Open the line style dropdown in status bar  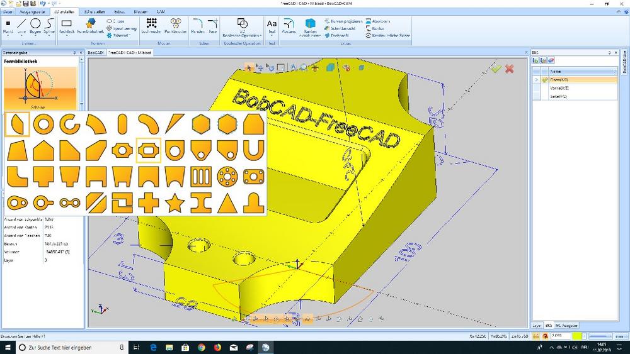tap(600, 336)
